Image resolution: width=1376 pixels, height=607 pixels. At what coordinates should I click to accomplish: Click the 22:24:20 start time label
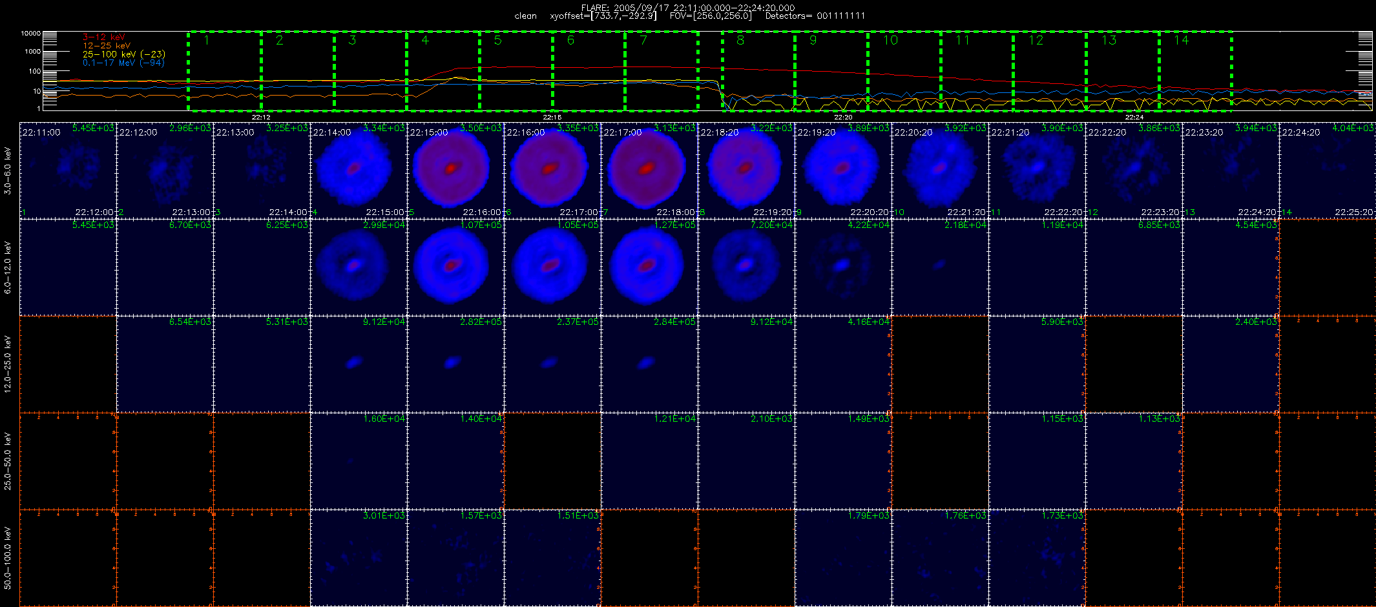coord(1302,132)
